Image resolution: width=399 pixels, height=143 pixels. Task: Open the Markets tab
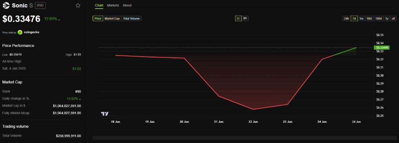pos(113,5)
